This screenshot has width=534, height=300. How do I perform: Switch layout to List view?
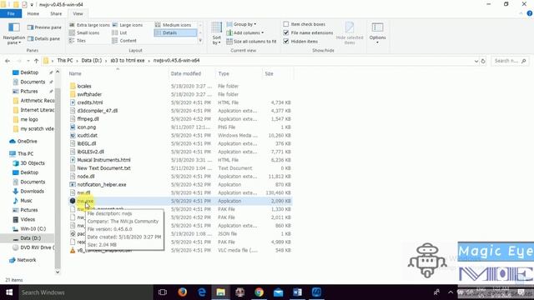pyautogui.click(x=119, y=32)
